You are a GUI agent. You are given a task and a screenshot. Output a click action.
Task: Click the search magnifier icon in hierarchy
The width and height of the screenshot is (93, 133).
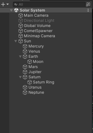click(16, 4)
